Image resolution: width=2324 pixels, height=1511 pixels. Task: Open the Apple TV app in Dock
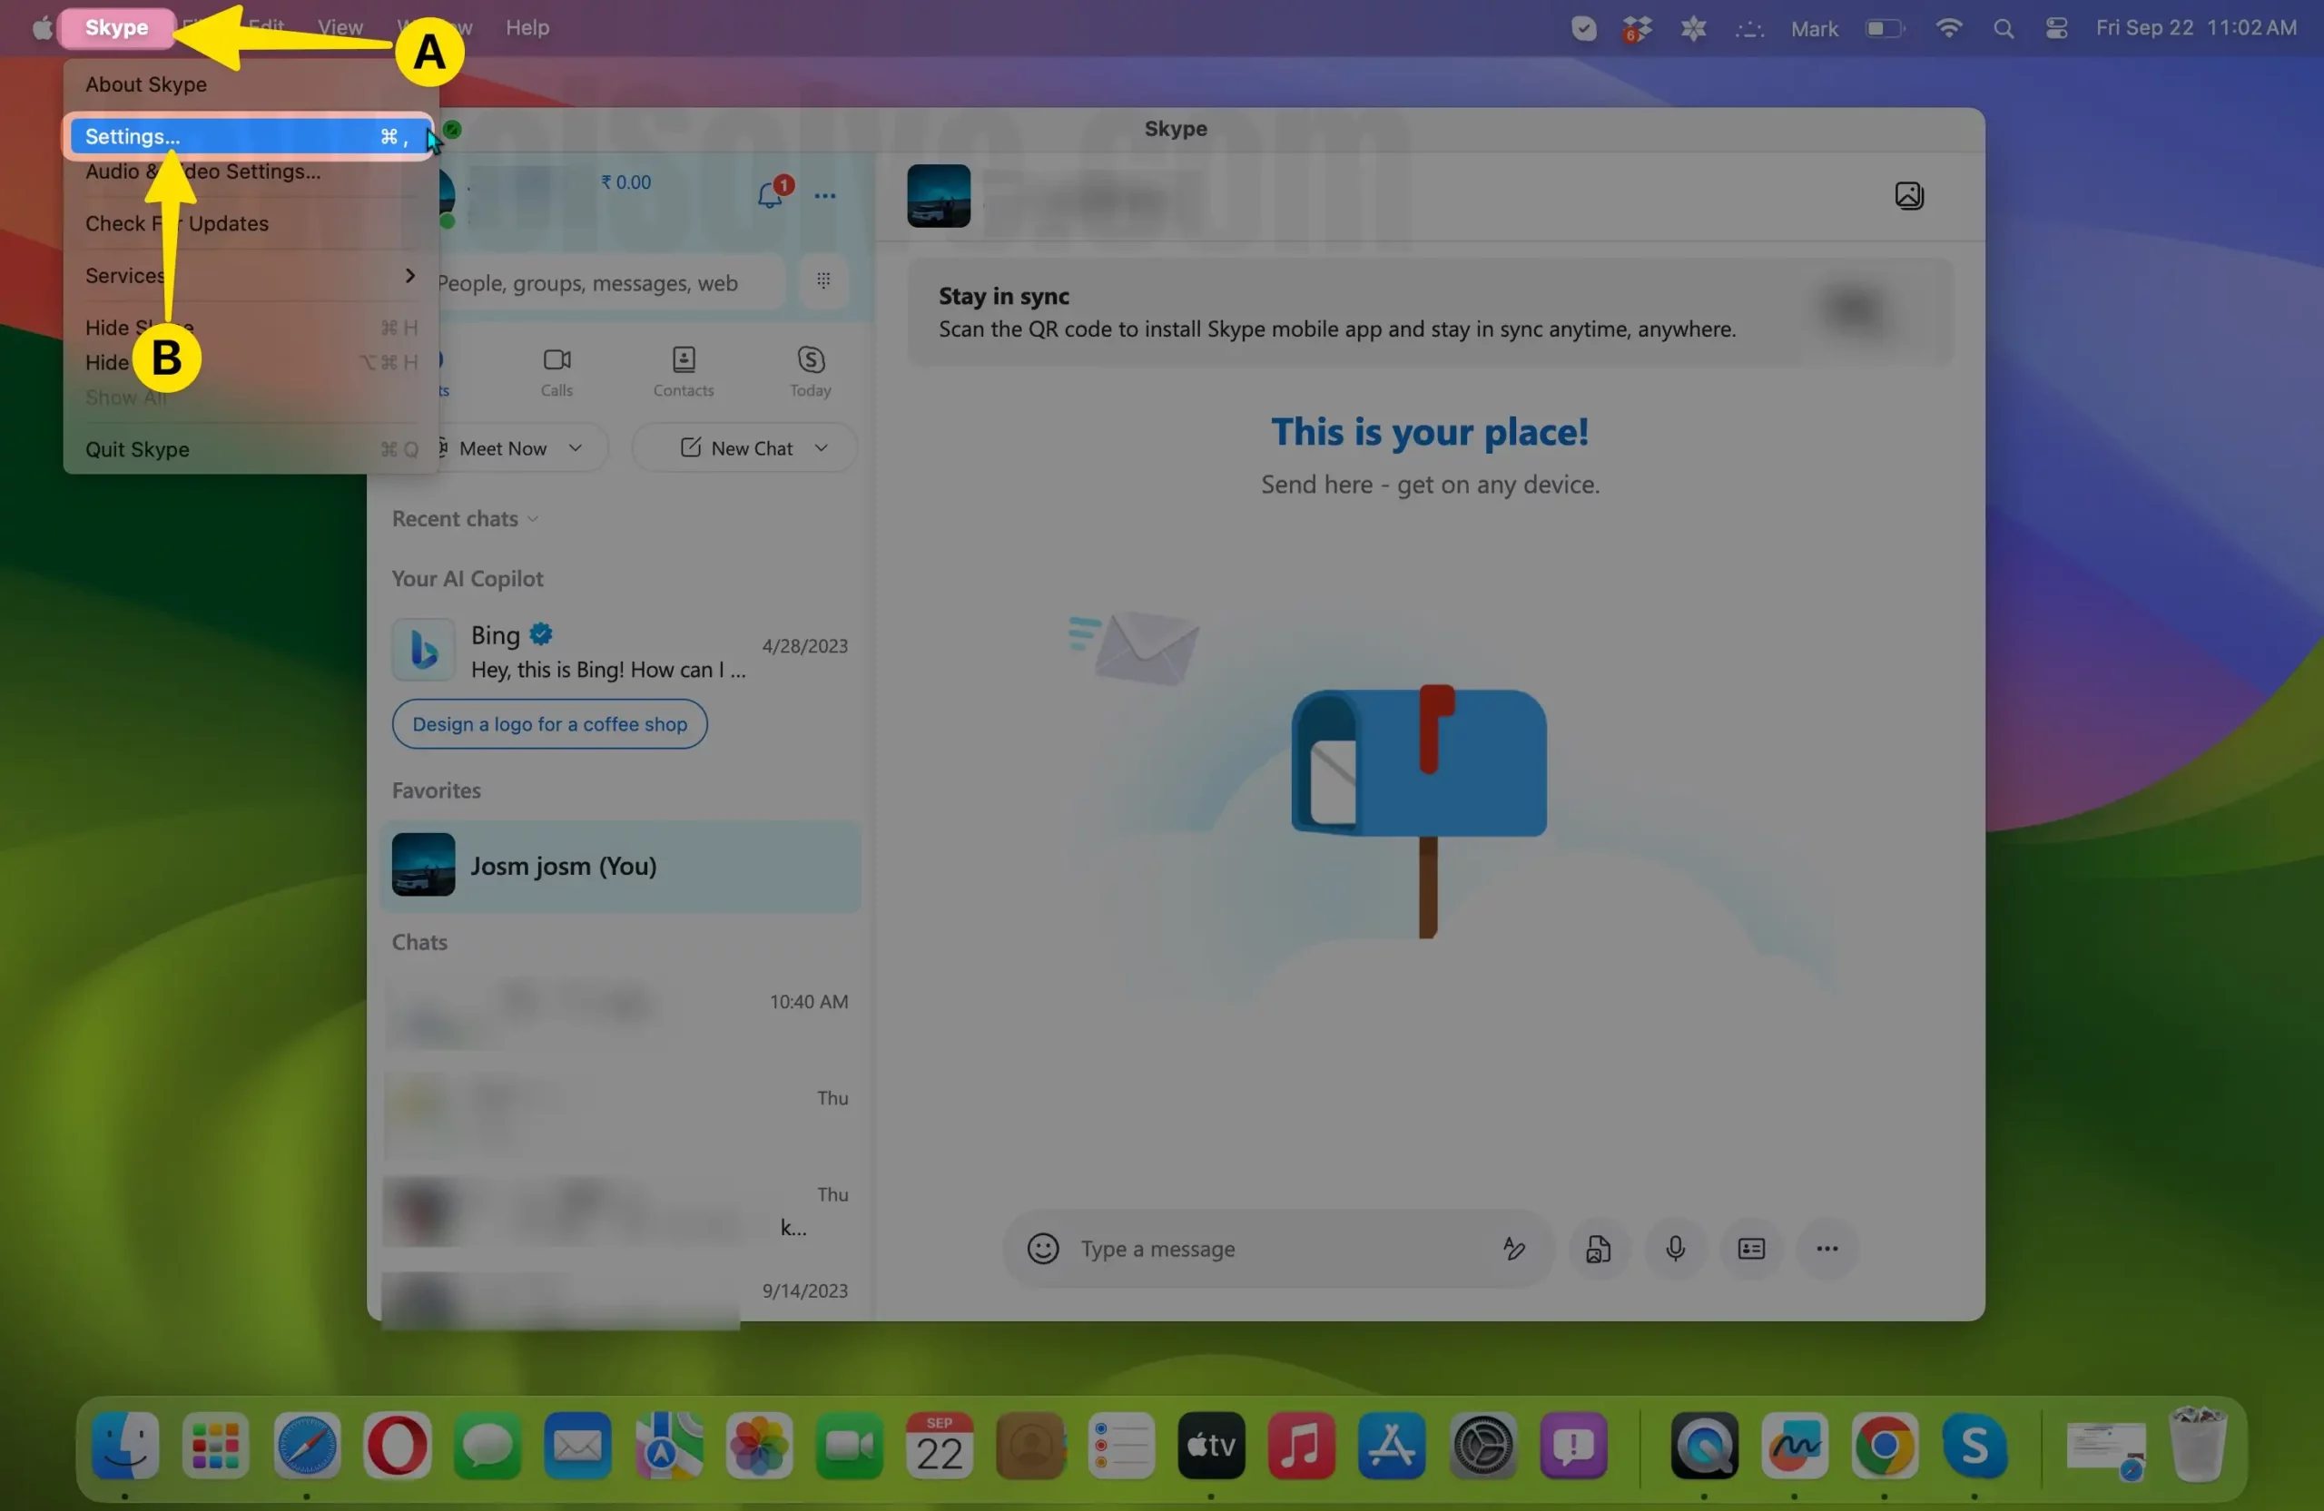point(1211,1445)
